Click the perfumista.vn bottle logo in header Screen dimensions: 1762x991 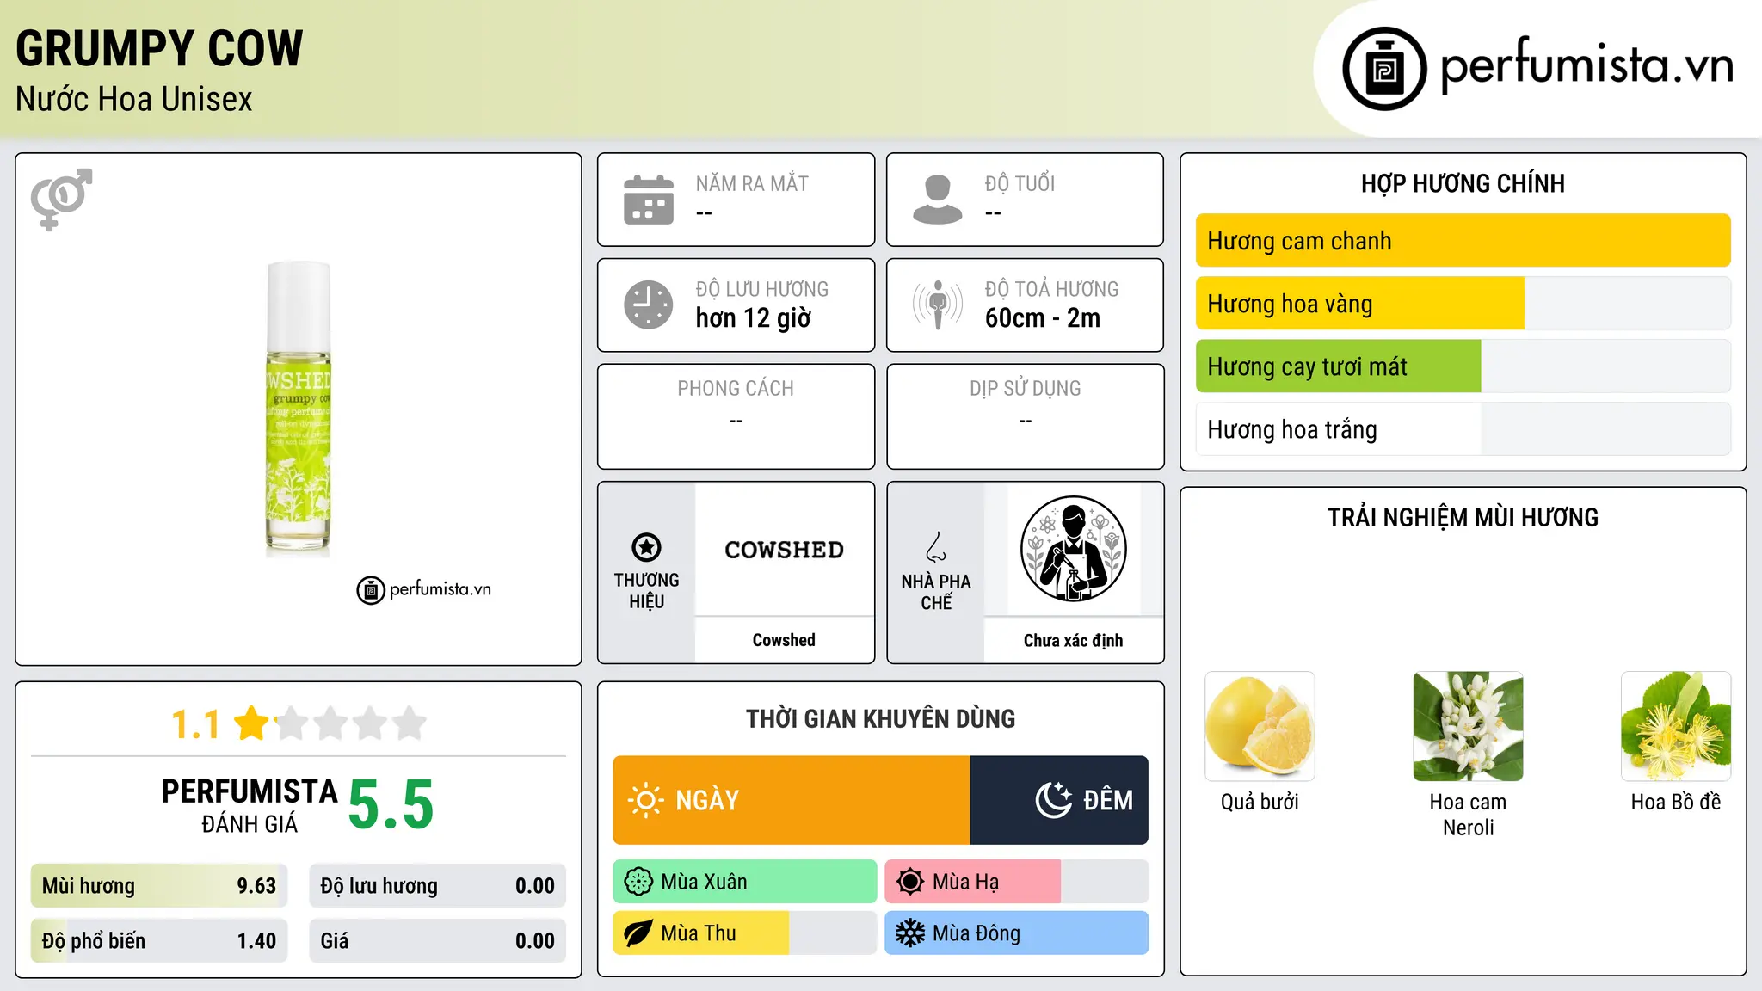point(1384,68)
